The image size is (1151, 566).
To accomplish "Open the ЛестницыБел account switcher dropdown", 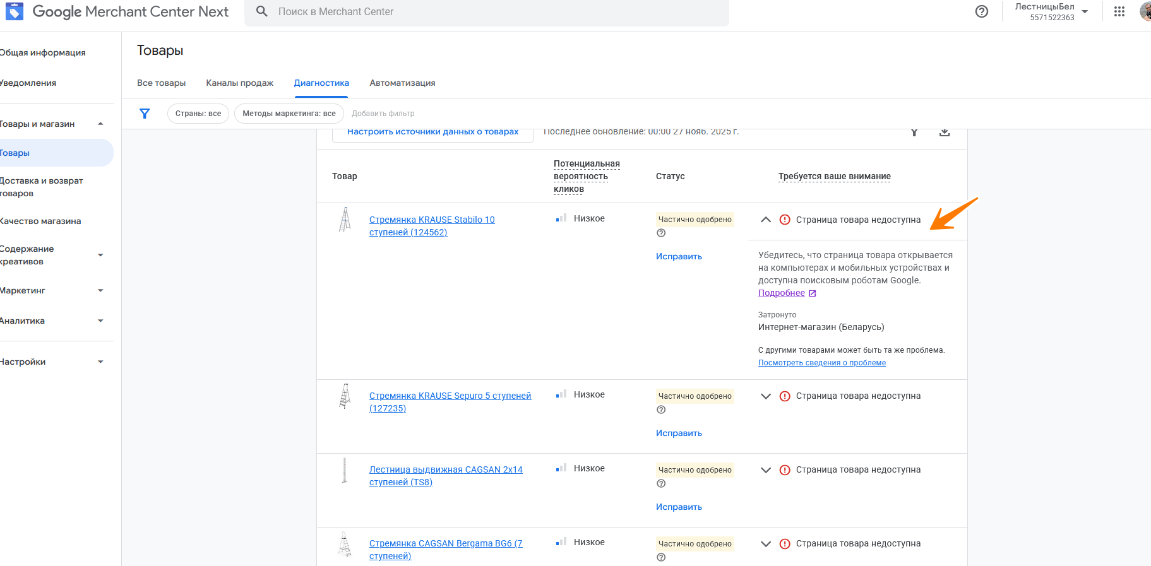I will coord(1085,12).
